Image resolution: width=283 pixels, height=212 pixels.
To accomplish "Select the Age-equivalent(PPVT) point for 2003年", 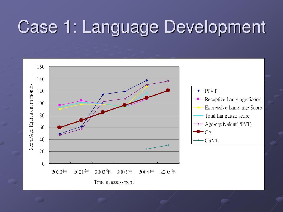I will (125, 99).
